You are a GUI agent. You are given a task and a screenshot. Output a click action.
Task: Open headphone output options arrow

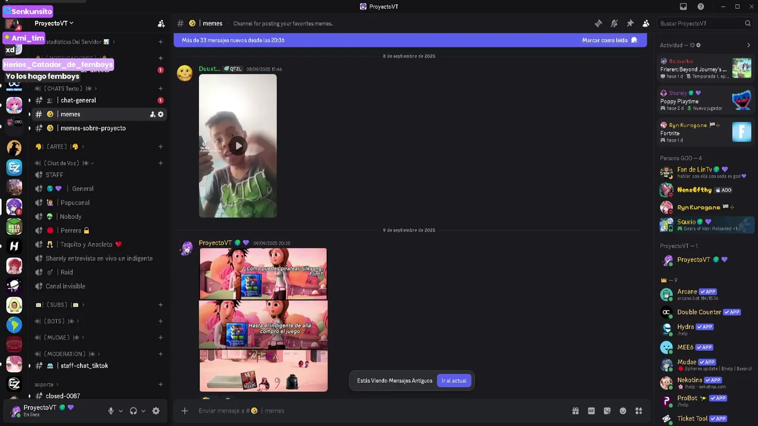point(143,411)
